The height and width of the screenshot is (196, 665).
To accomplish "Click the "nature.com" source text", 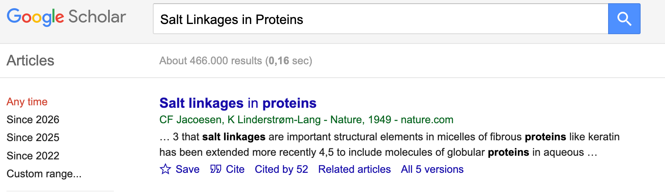I will point(427,120).
